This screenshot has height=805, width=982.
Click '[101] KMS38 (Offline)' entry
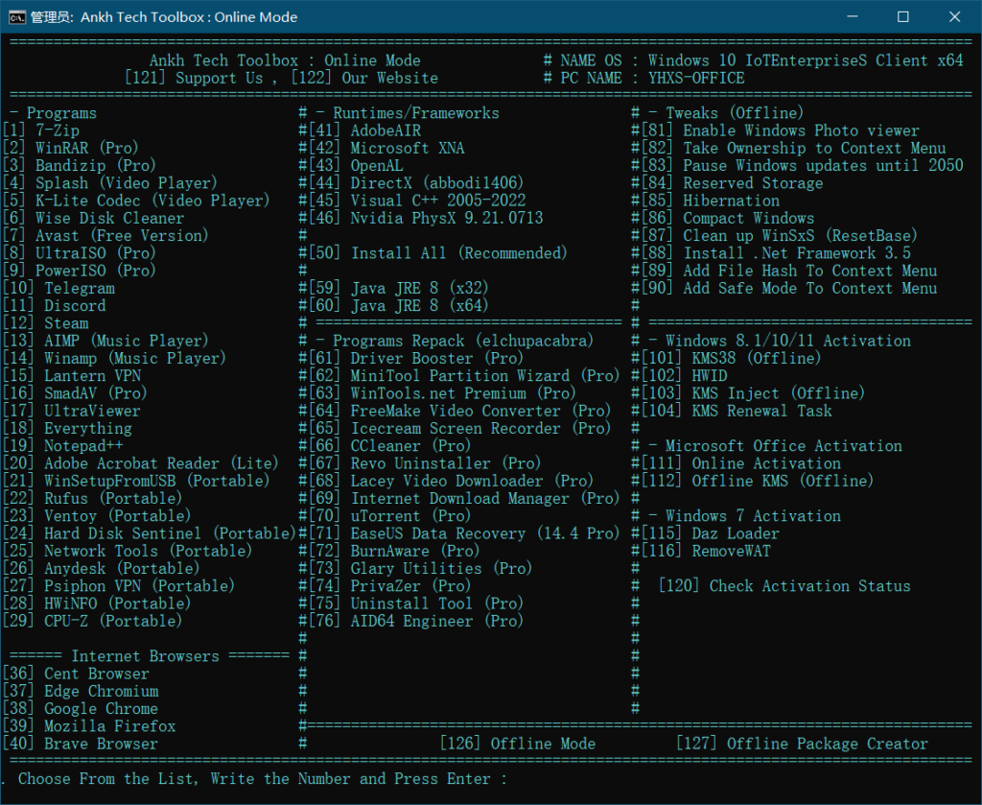click(x=730, y=358)
